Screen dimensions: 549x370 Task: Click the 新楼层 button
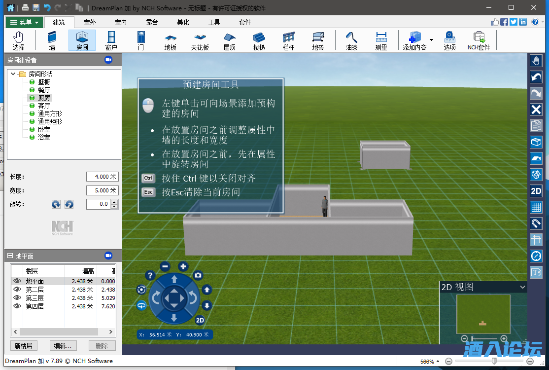[24, 346]
